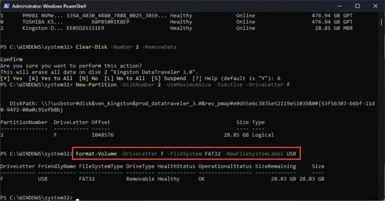
Task: Click the '1048576' offset value
Action: (102, 135)
